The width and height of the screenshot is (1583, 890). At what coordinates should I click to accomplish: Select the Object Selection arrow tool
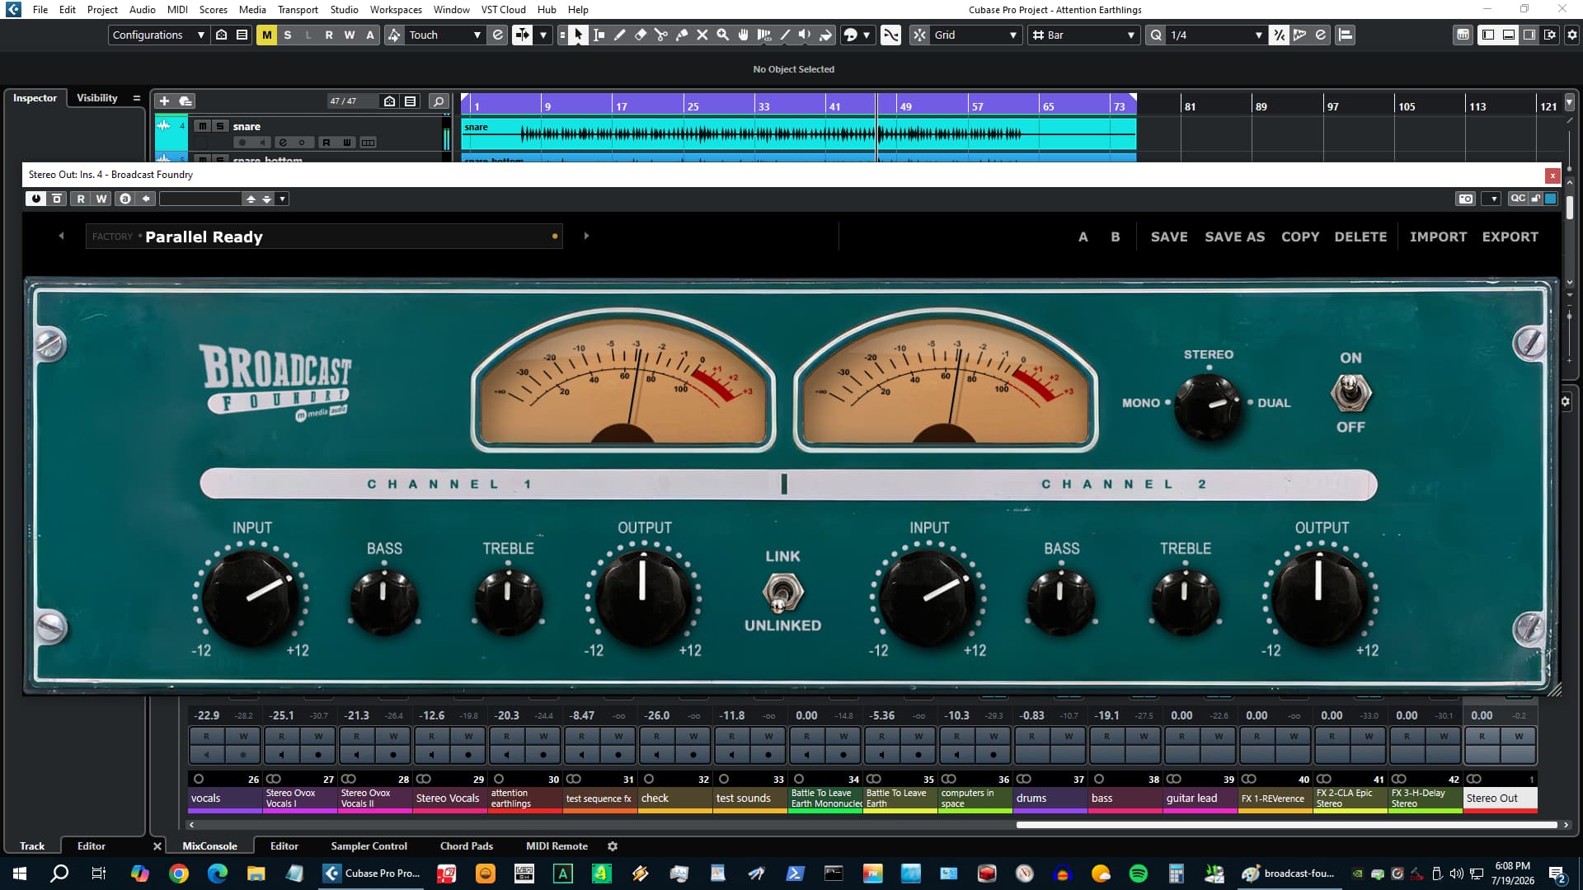(x=578, y=35)
